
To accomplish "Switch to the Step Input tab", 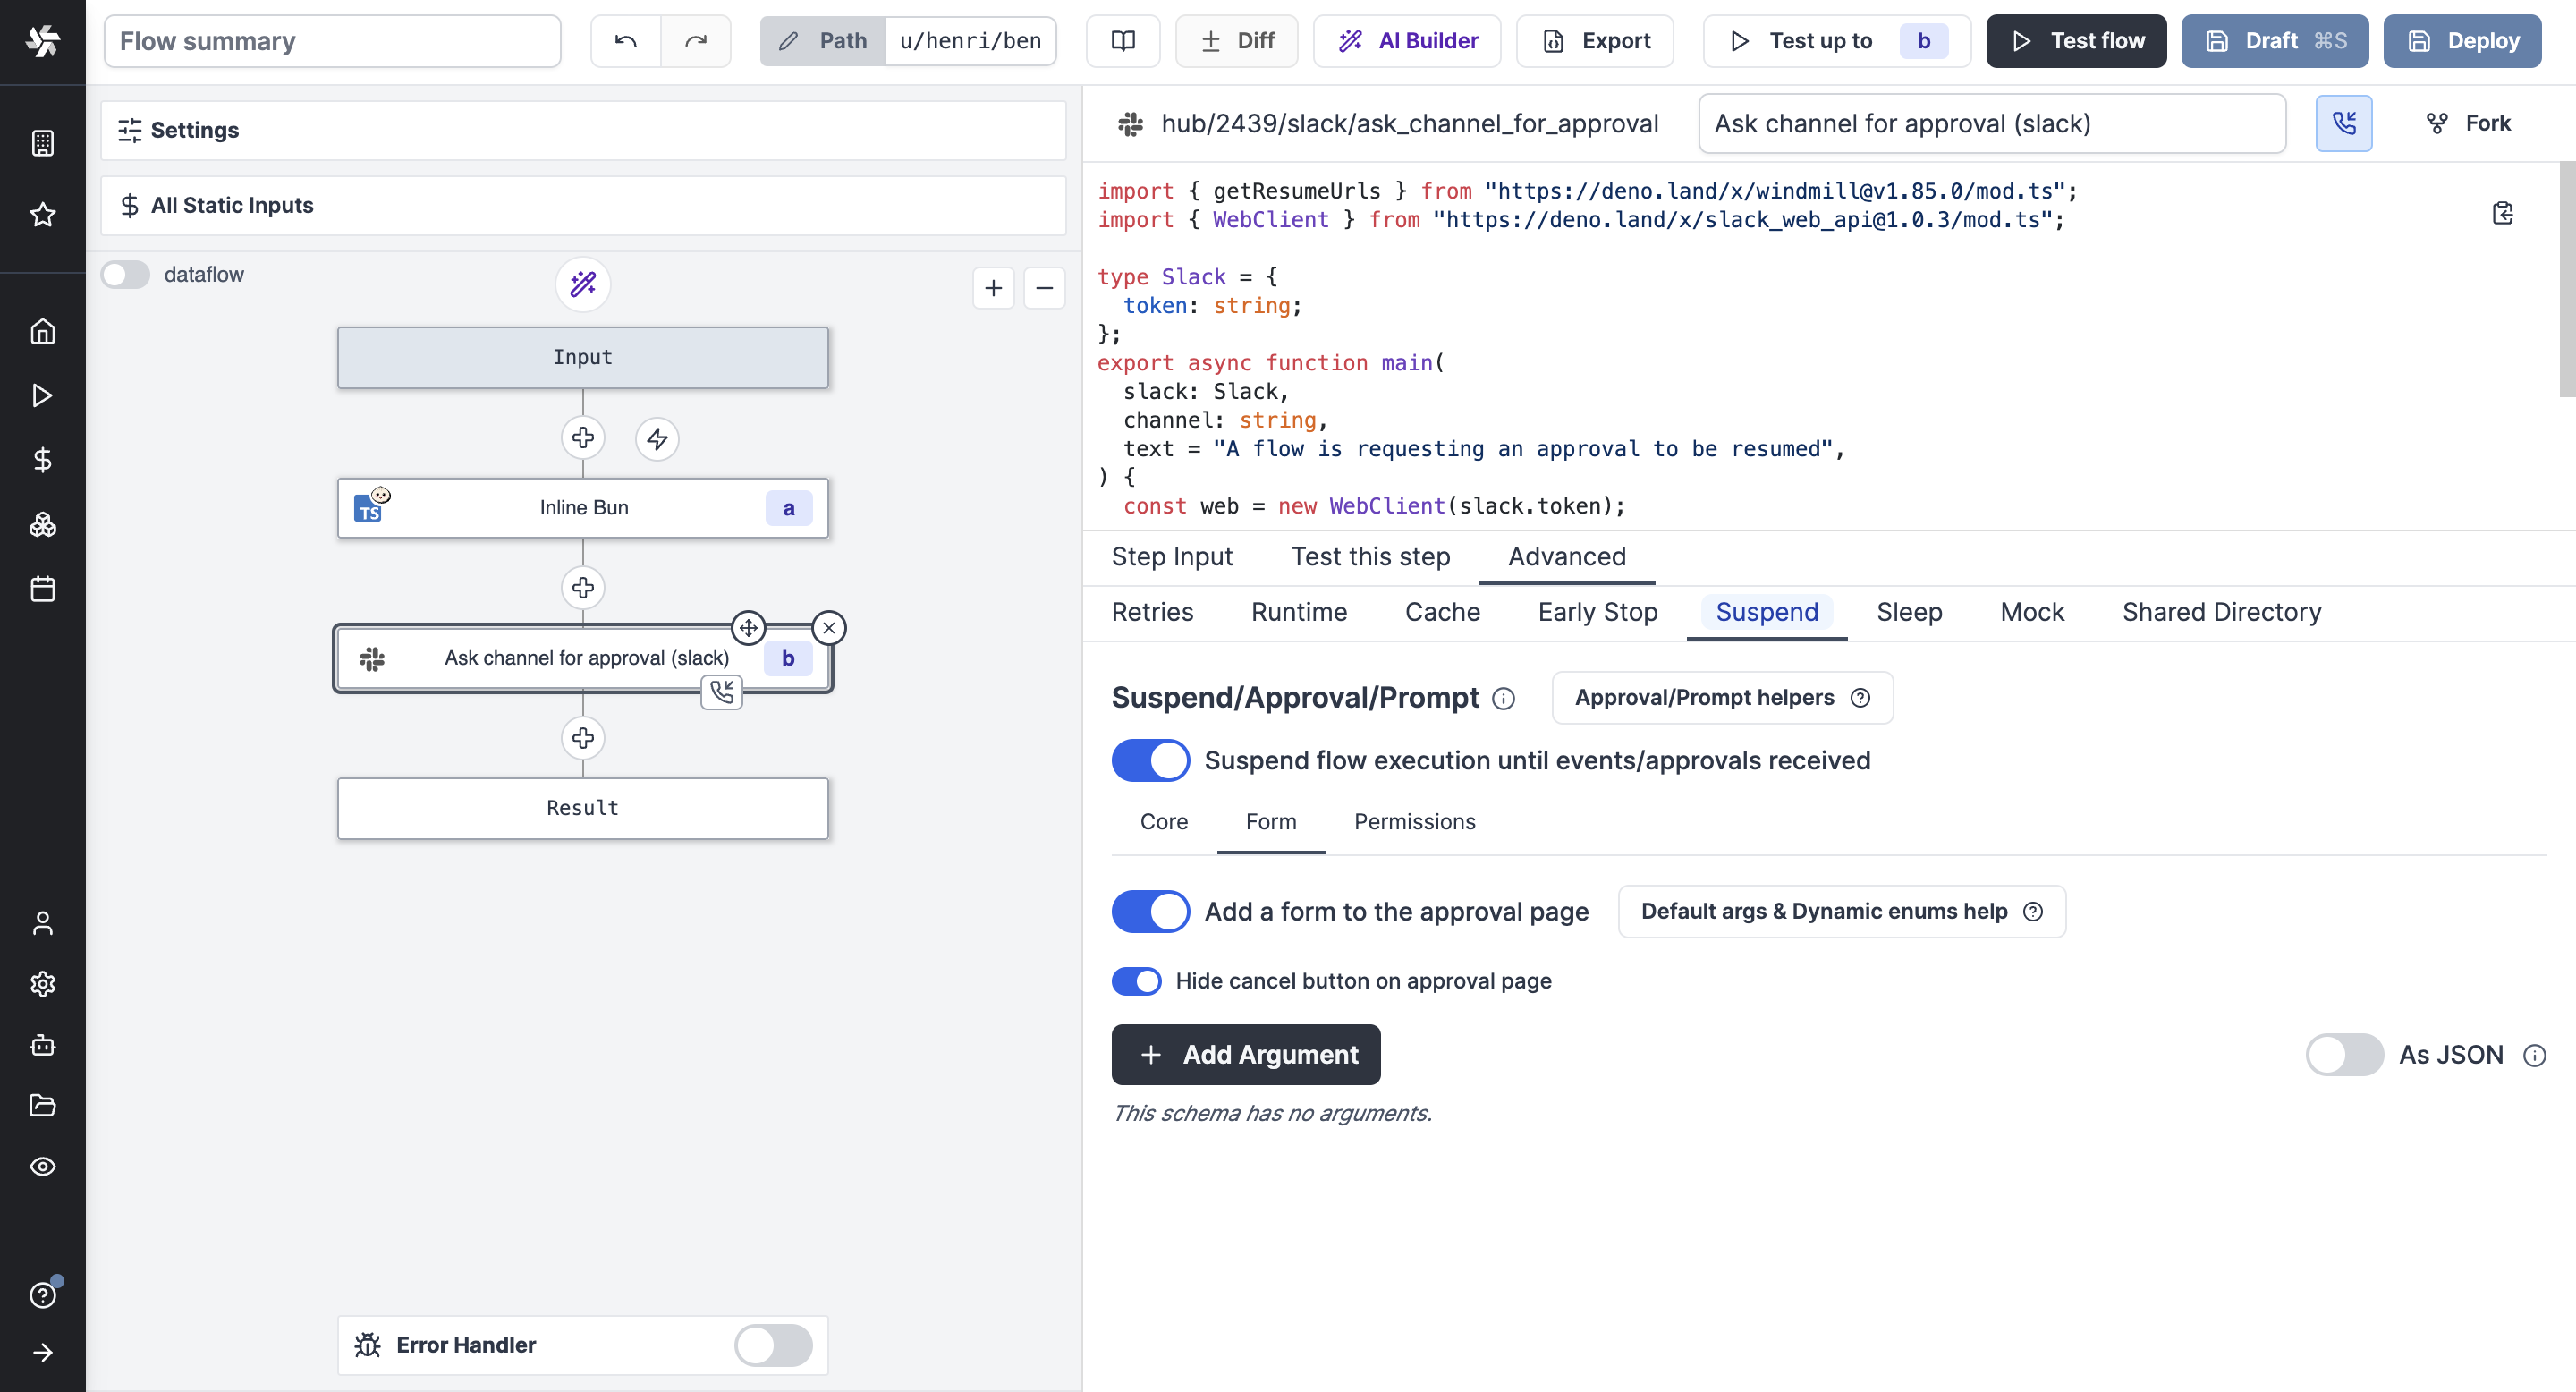I will tap(1172, 557).
